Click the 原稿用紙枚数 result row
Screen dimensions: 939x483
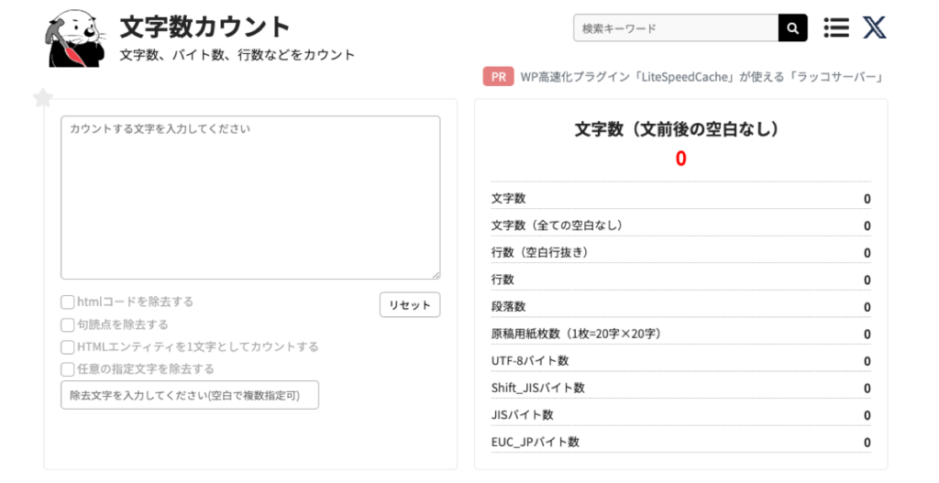tap(680, 334)
